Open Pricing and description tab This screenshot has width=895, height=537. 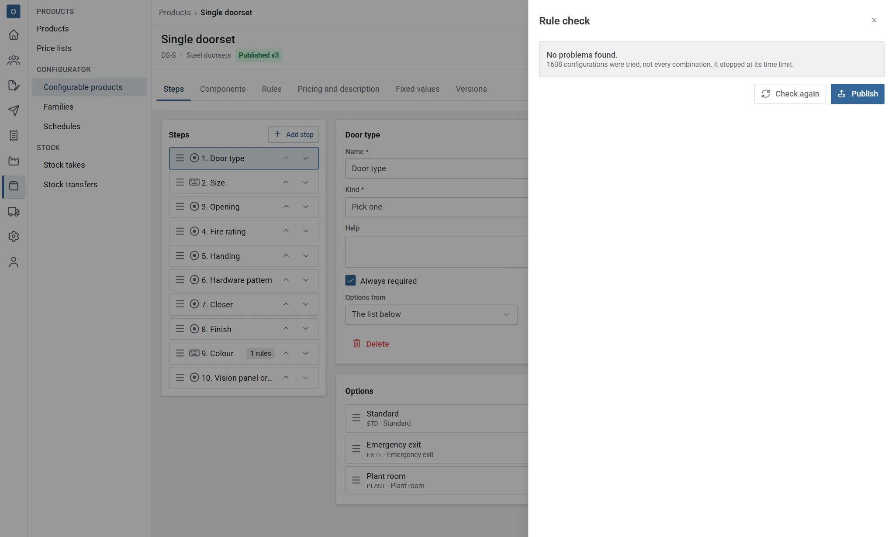click(x=338, y=89)
